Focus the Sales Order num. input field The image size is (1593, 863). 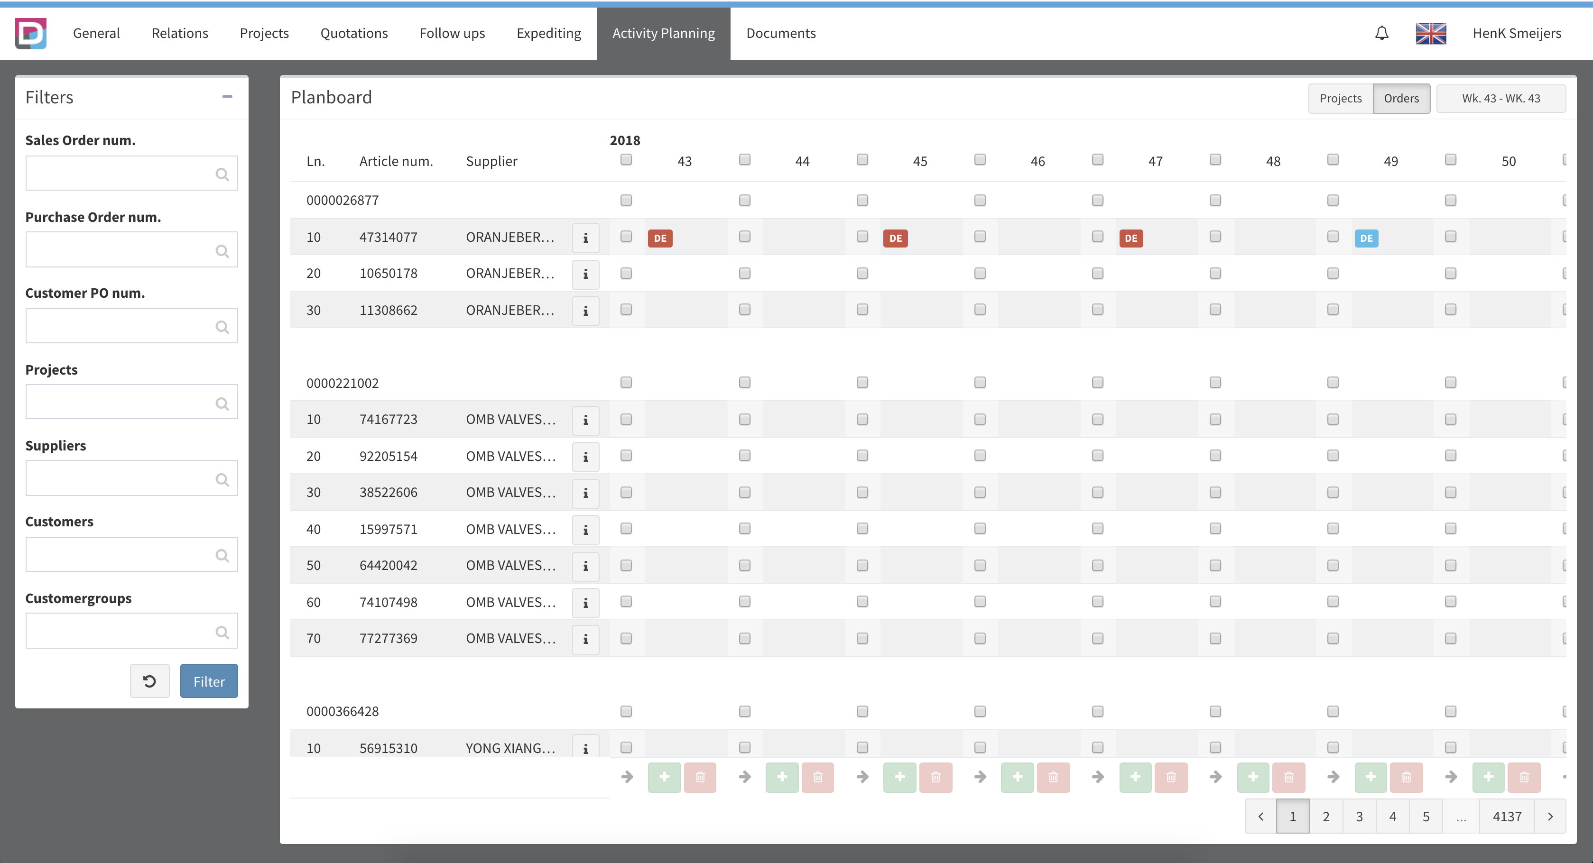pyautogui.click(x=131, y=173)
